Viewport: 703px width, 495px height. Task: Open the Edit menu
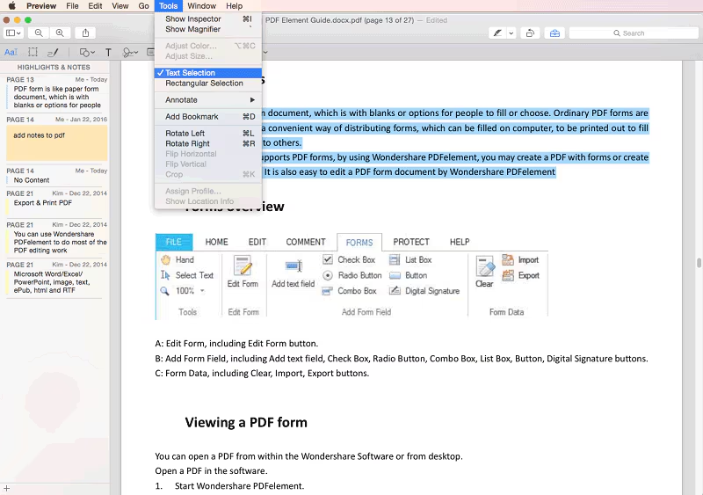point(95,6)
